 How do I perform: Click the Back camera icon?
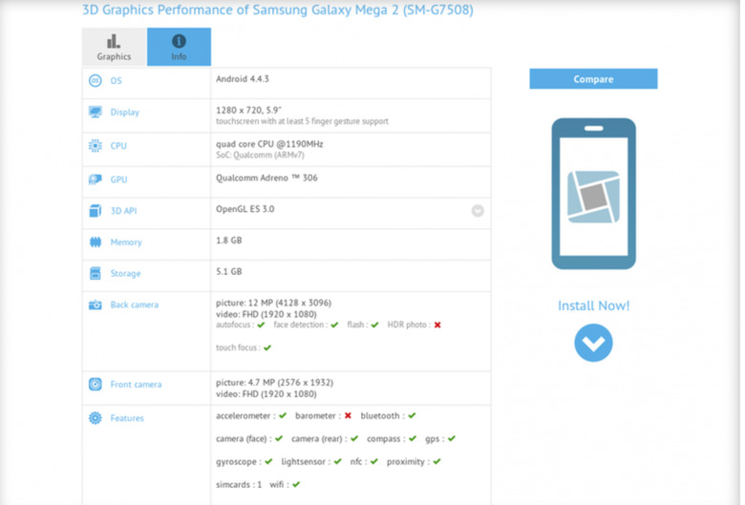(x=95, y=305)
